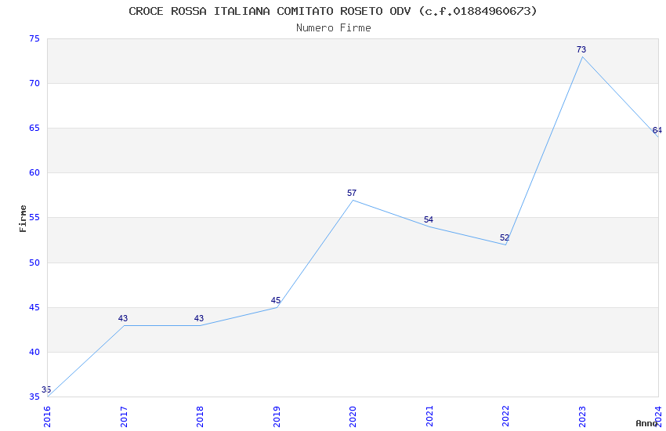Click the y-axis value 55
The height and width of the screenshot is (431, 666).
(x=34, y=218)
